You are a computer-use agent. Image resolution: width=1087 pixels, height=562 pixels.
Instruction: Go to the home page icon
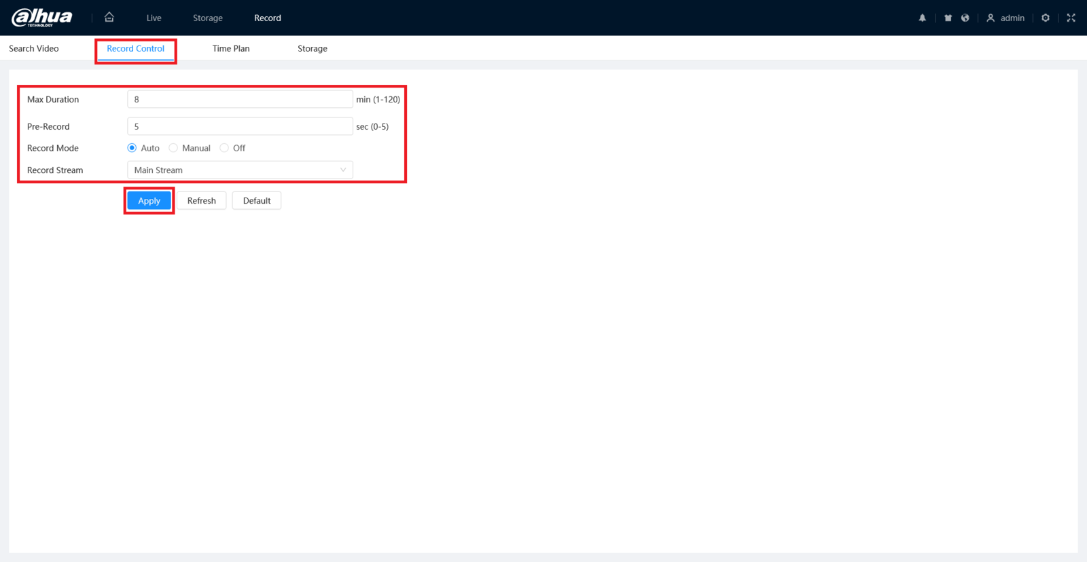point(109,17)
